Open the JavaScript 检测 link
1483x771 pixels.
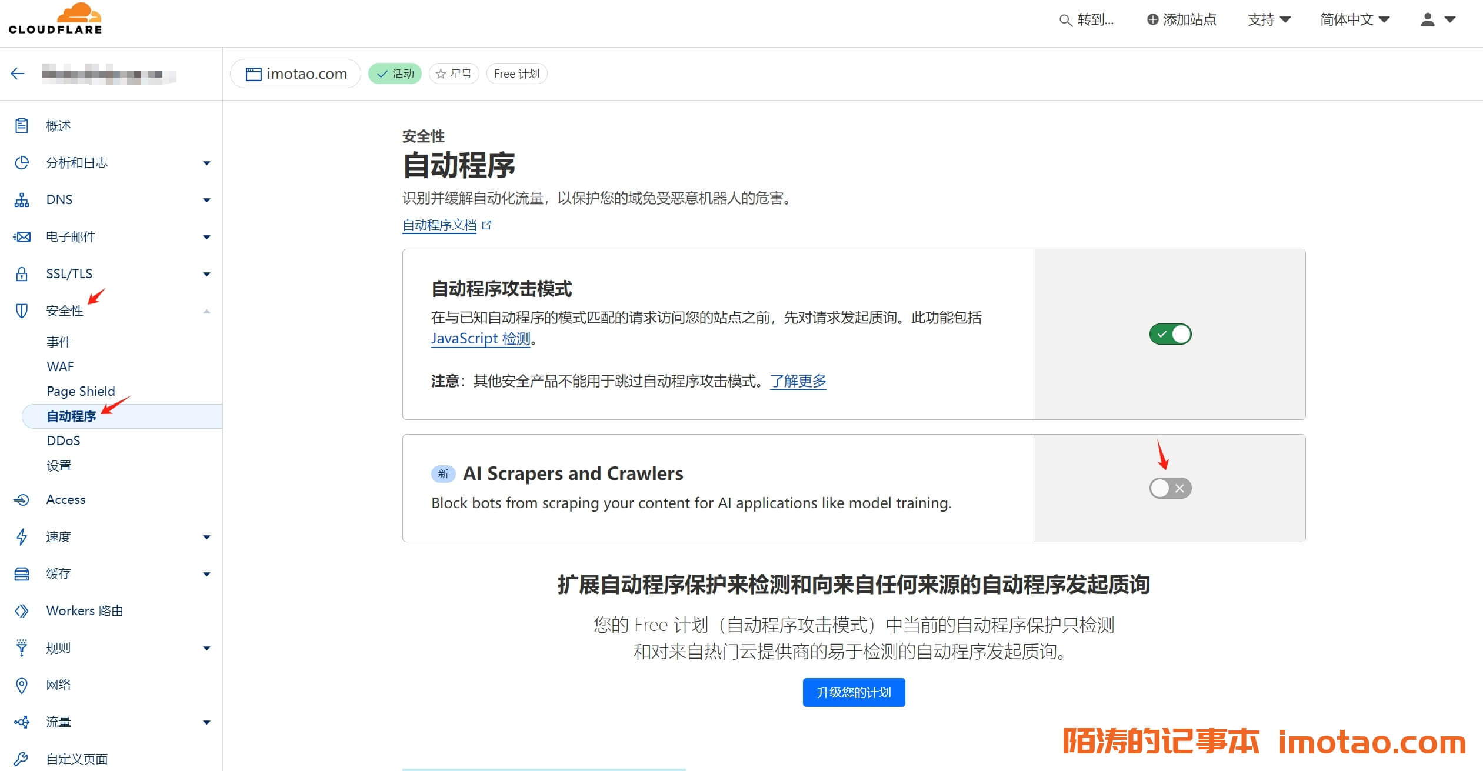[x=481, y=339]
